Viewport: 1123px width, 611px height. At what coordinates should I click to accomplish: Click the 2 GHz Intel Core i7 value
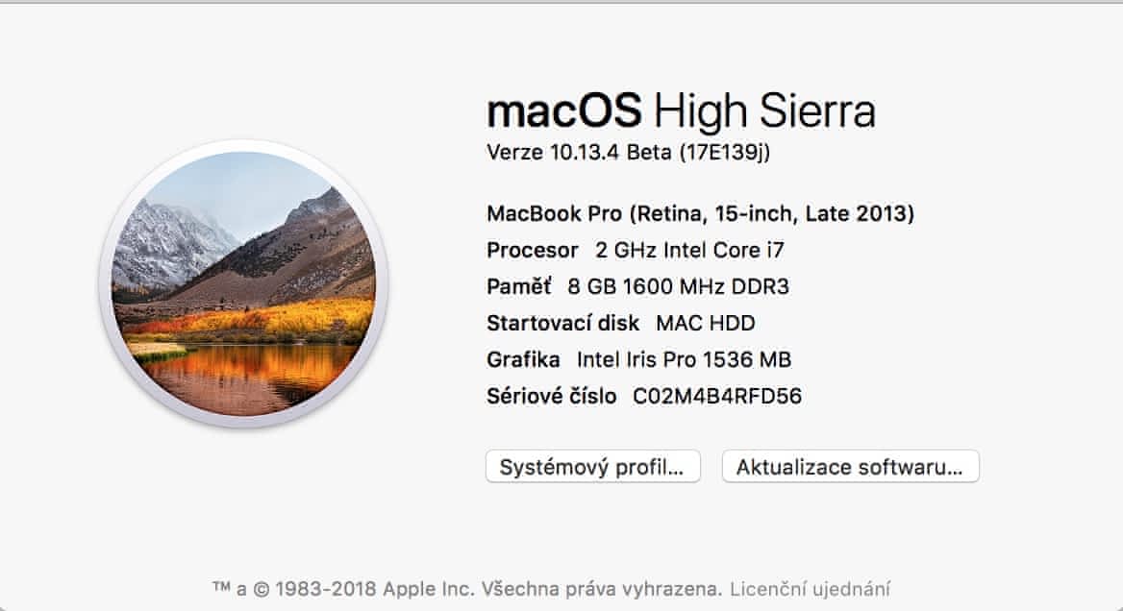689,251
